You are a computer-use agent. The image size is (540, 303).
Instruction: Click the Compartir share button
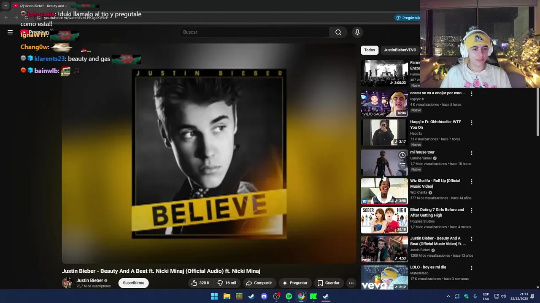pos(259,283)
